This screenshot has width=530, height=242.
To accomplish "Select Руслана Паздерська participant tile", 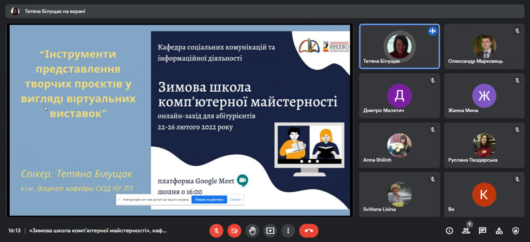I will point(484,145).
